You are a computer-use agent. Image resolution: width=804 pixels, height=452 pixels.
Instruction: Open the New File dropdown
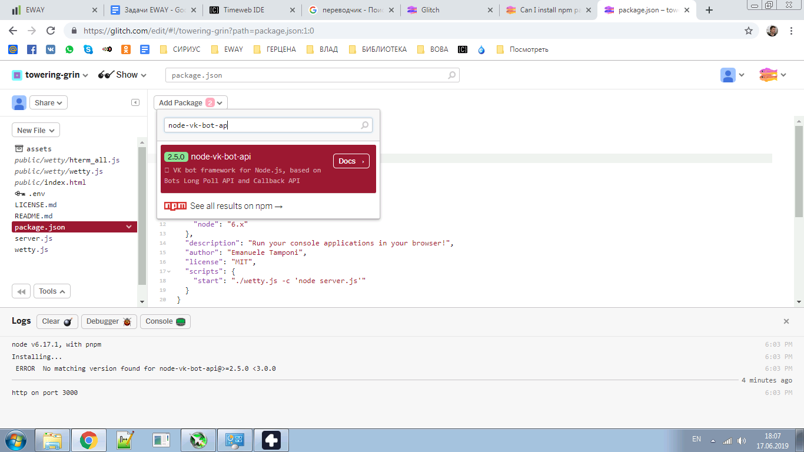[x=36, y=130]
